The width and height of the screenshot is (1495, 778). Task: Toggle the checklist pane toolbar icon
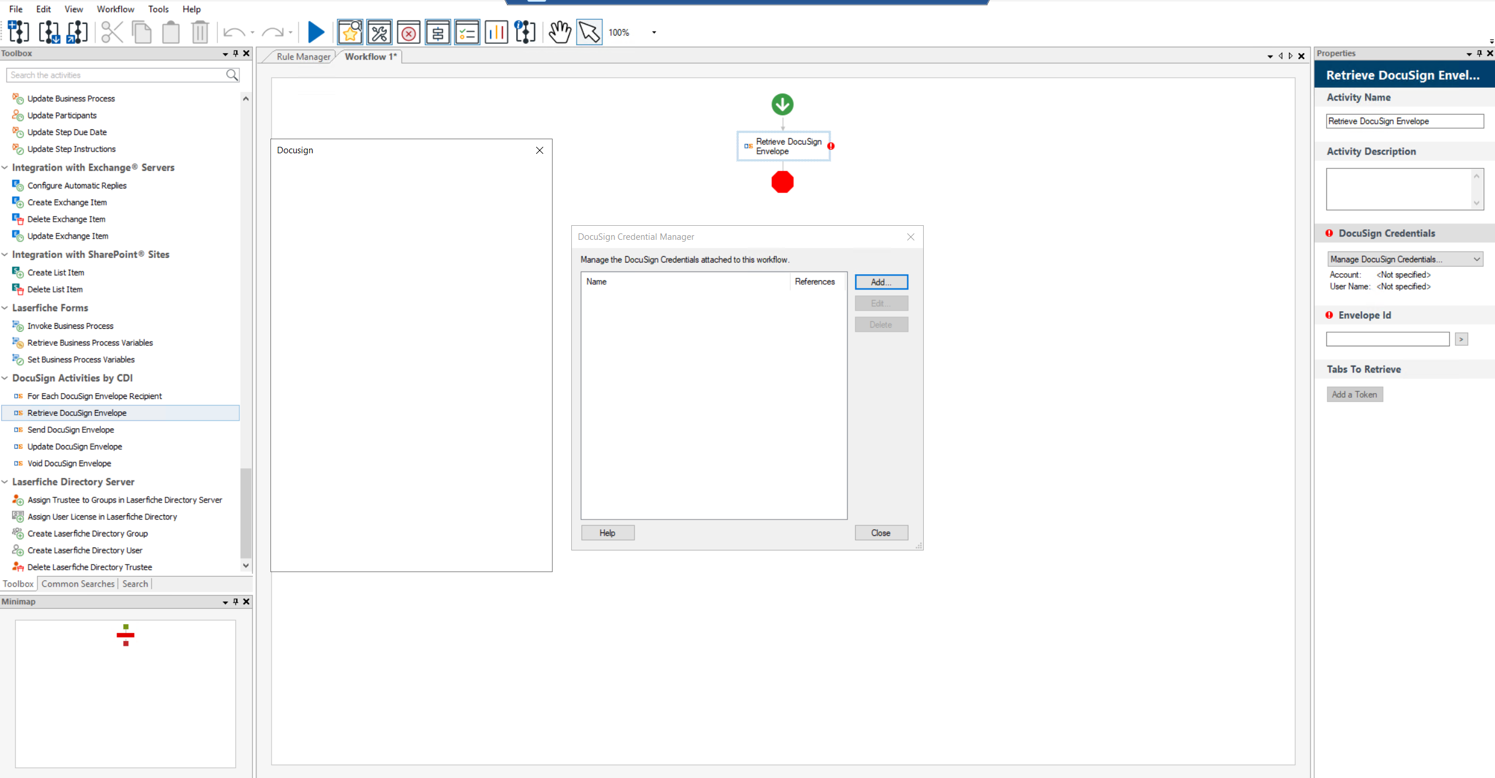coord(467,32)
